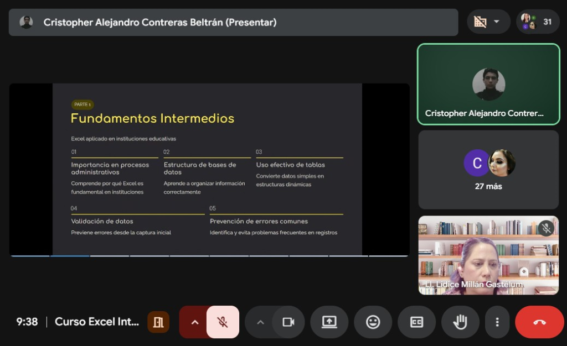Viewport: 567px width, 346px height.
Task: Click the muted mic indicator on Lidice's tile
Action: coord(546,228)
